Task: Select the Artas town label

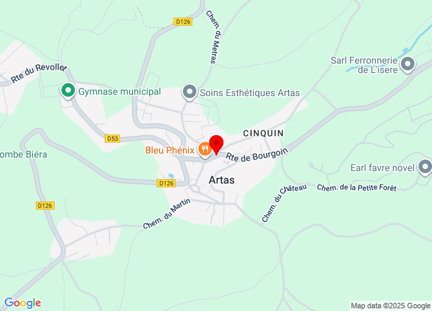Action: (221, 180)
